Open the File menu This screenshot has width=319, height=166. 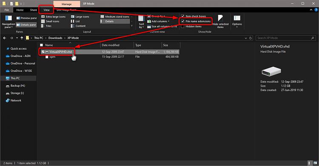(7, 10)
